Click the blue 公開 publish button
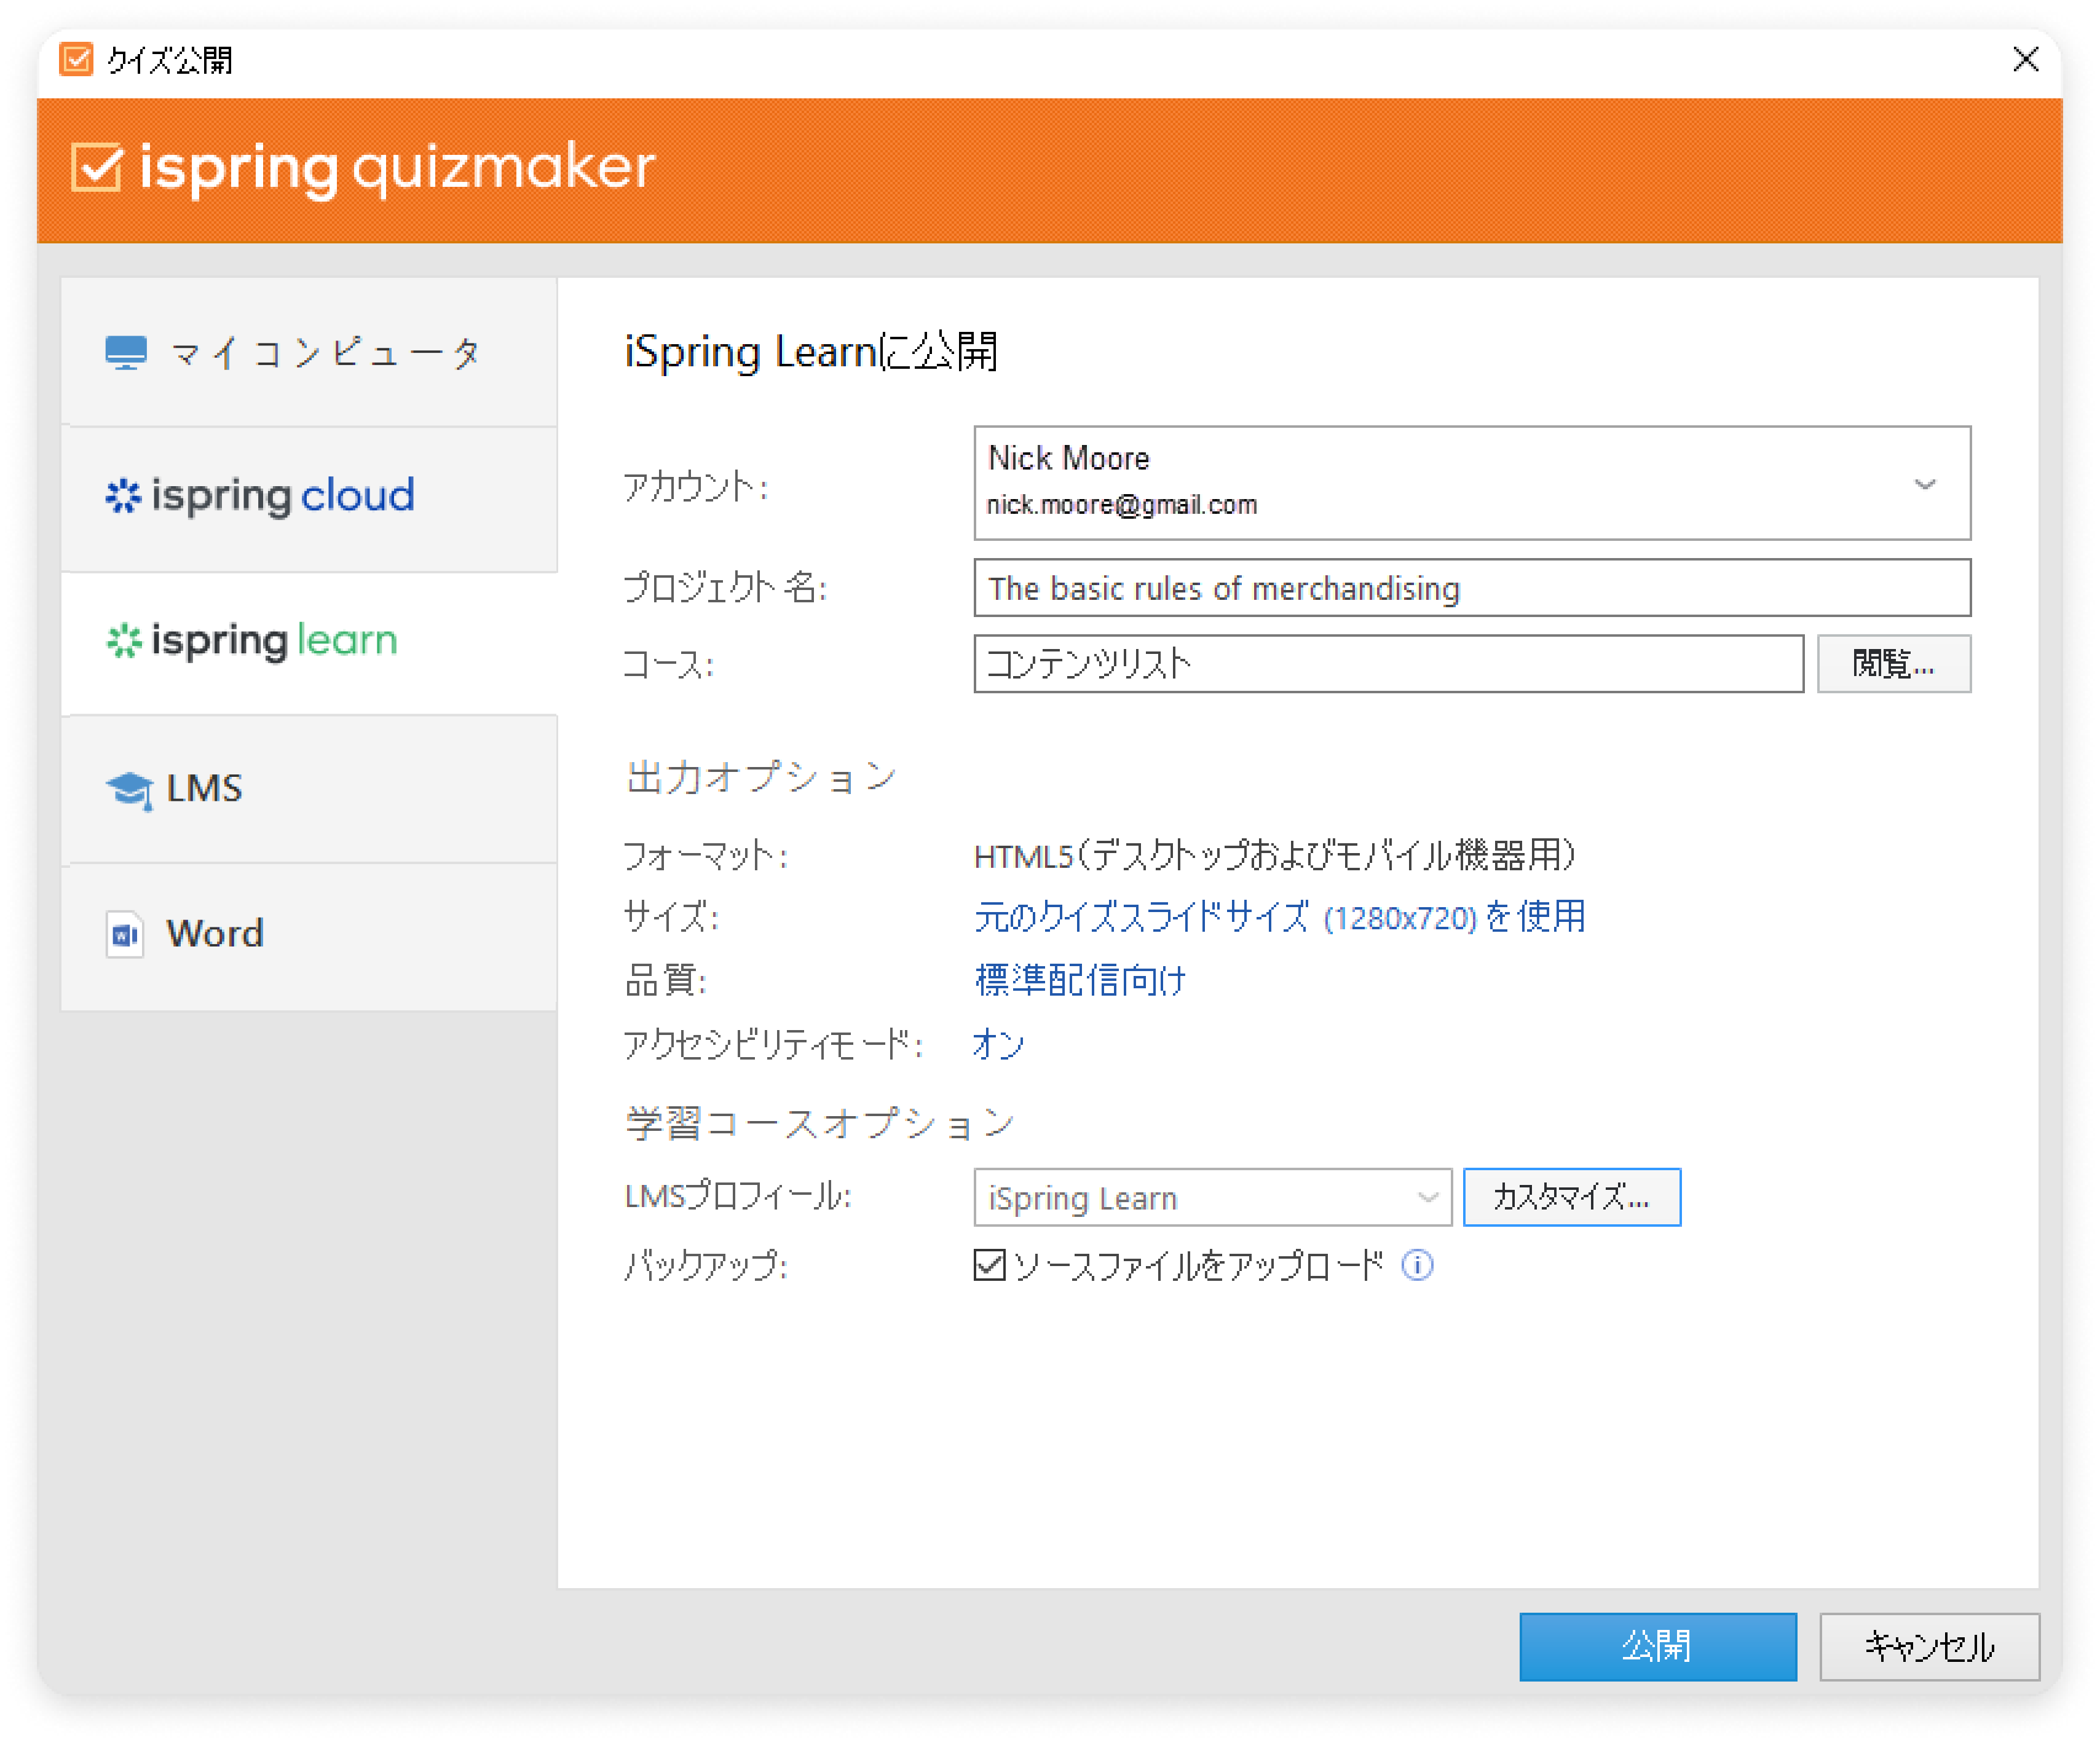2100x1743 pixels. [1657, 1646]
